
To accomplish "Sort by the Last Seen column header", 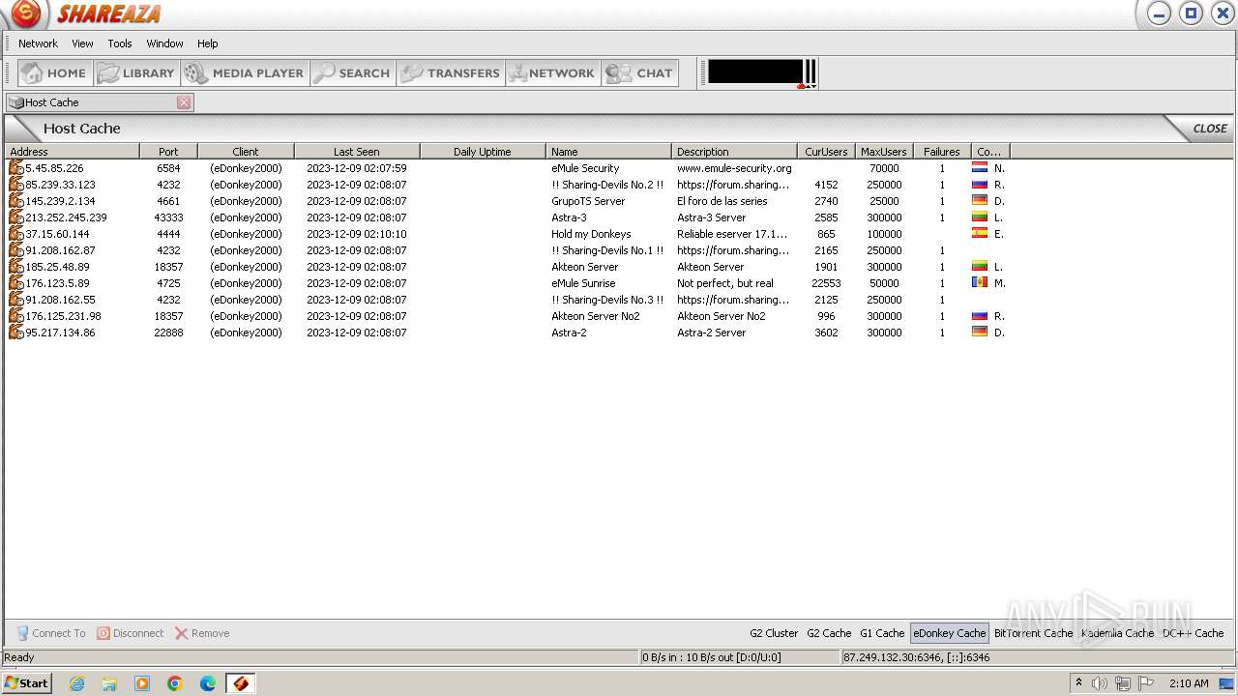I will (x=357, y=152).
